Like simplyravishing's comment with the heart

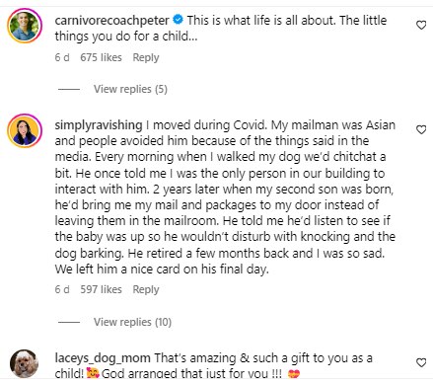click(x=421, y=129)
